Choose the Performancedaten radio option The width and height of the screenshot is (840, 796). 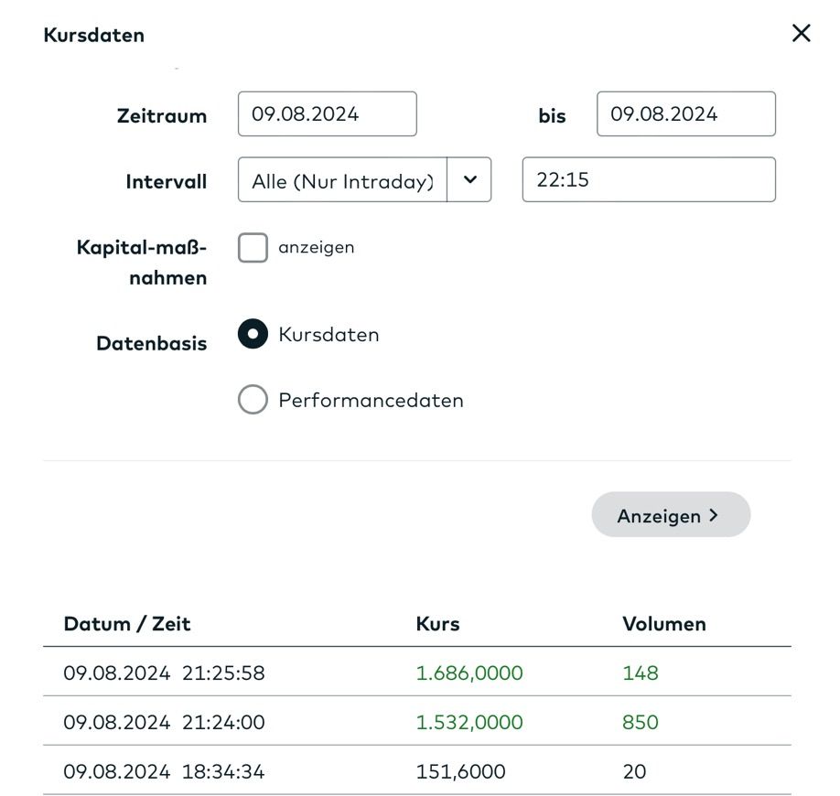[x=253, y=400]
